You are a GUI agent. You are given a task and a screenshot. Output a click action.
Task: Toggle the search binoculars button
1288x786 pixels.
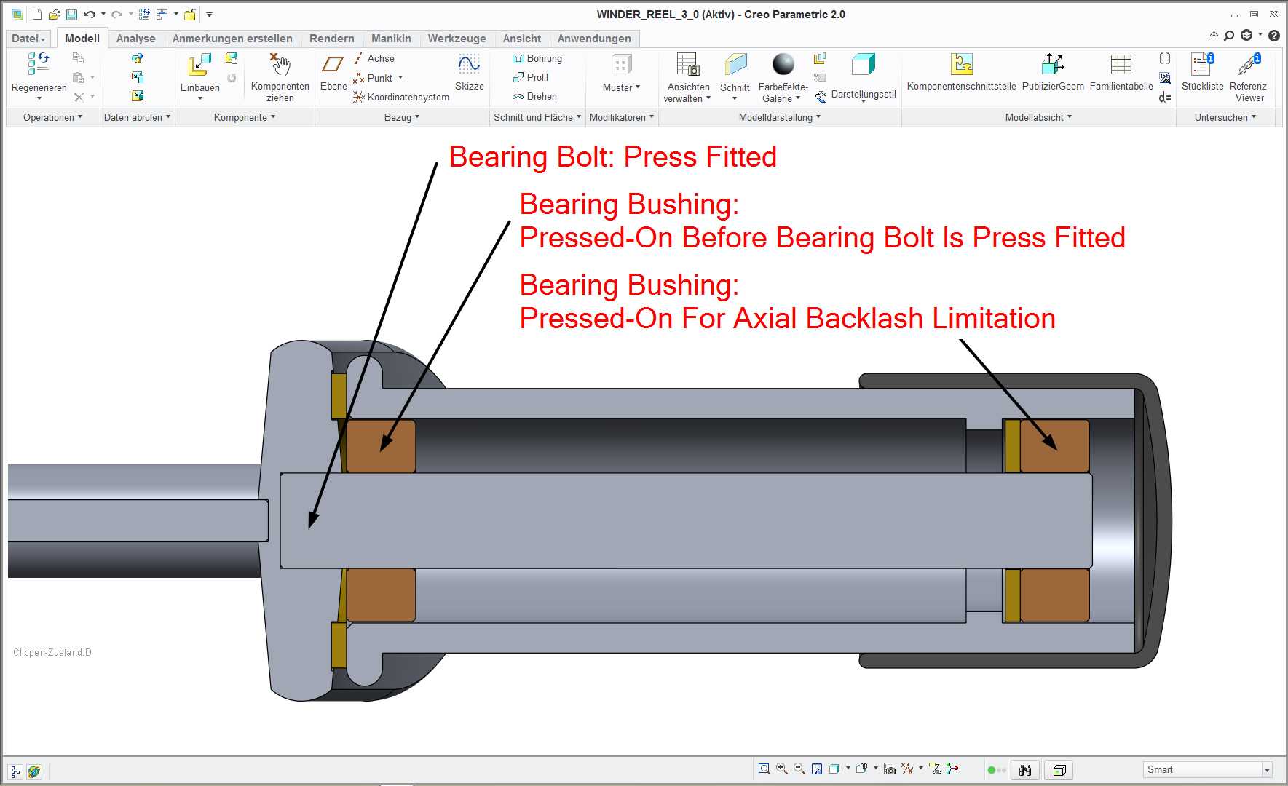(x=1025, y=770)
